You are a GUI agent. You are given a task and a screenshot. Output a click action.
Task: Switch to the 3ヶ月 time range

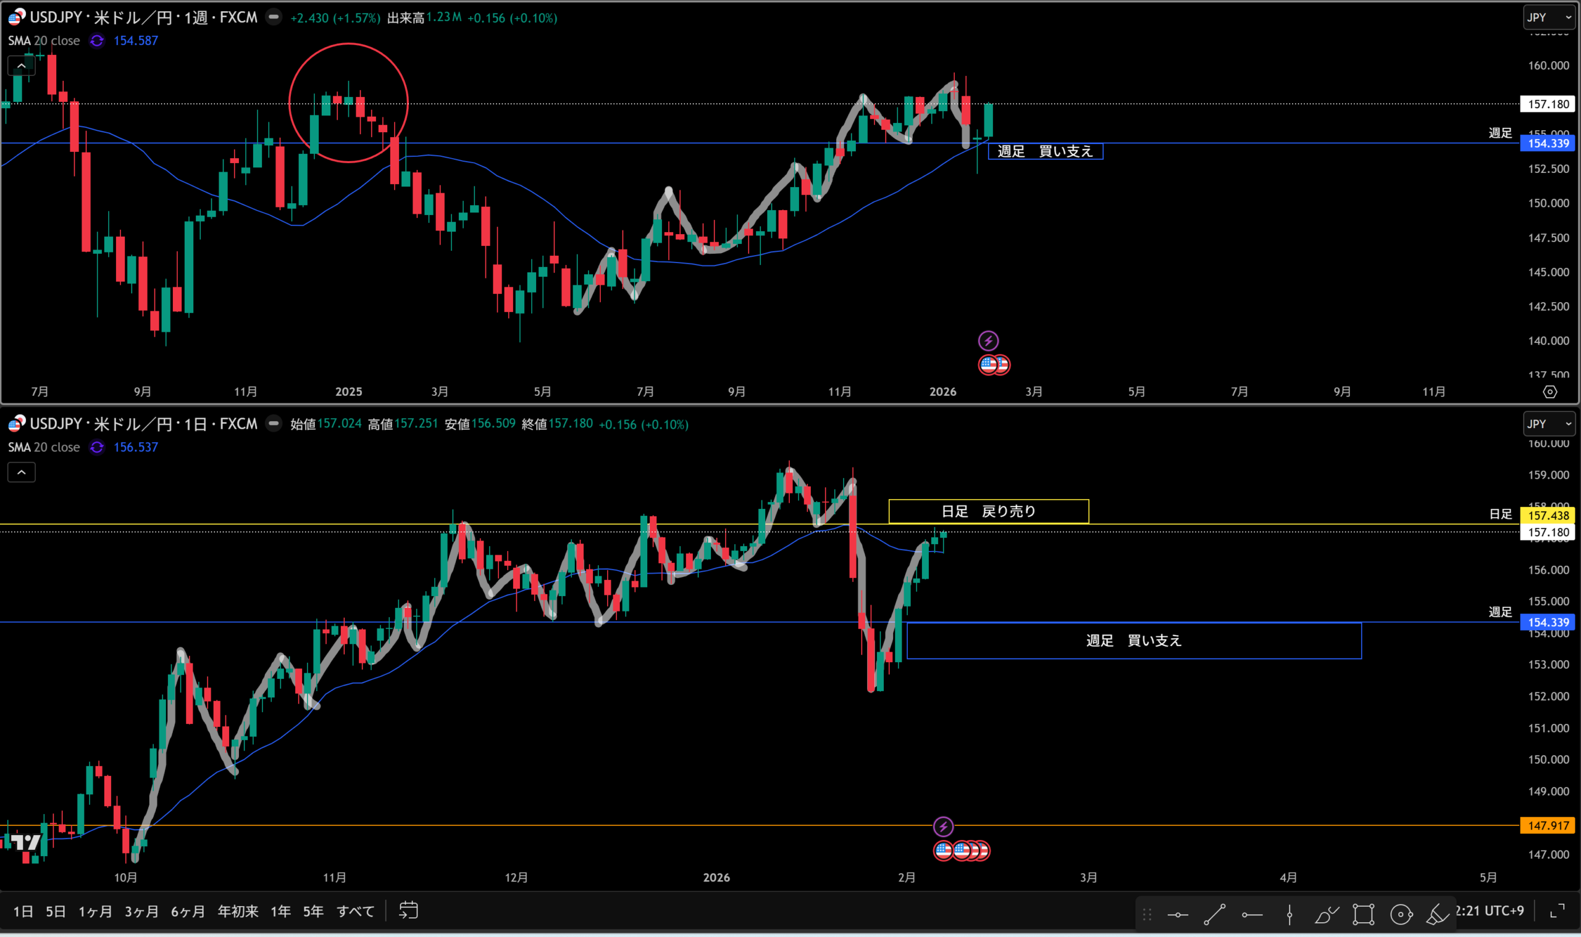click(x=141, y=911)
